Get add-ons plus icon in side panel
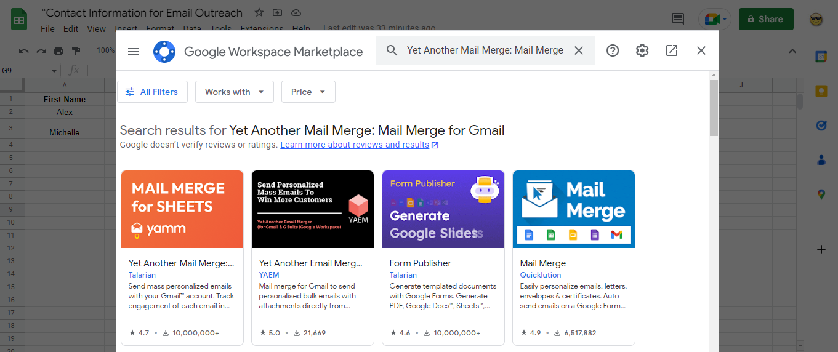The image size is (838, 352). pos(821,249)
